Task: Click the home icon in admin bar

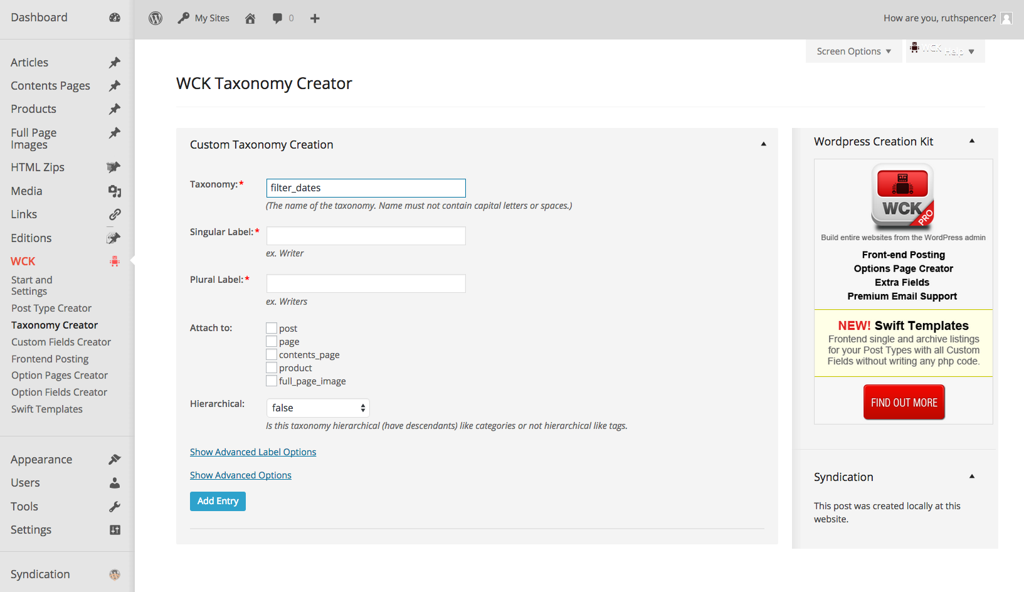Action: click(x=250, y=18)
